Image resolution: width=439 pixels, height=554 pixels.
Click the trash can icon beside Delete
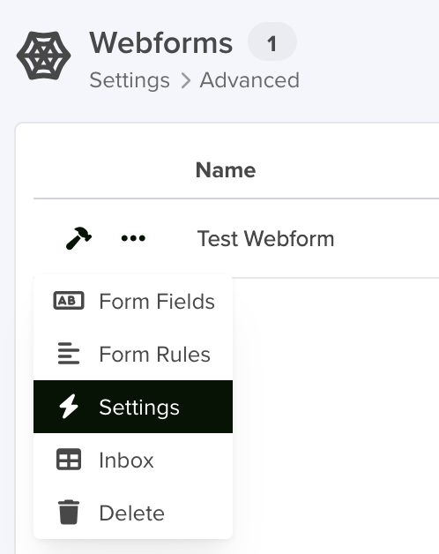pyautogui.click(x=69, y=513)
